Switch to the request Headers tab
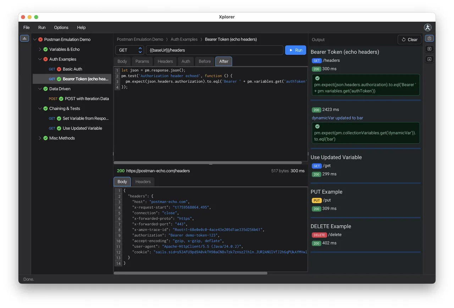 pos(165,61)
